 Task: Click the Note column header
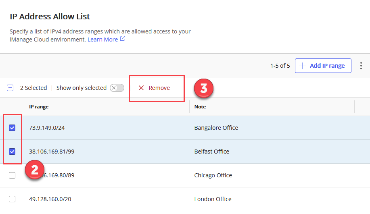(x=200, y=107)
